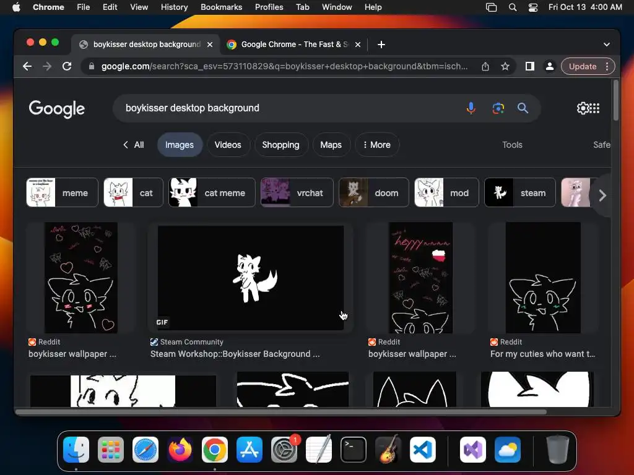Toggle the Chrome side panel icon
The height and width of the screenshot is (475, 634).
[530, 66]
